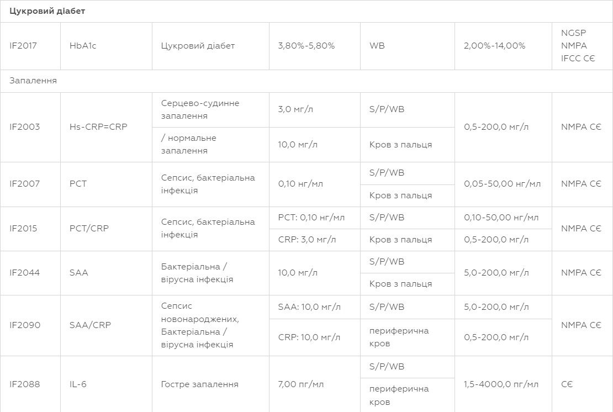The width and height of the screenshot is (613, 412).
Task: Select the IF2003 code cell
Action: (30, 127)
